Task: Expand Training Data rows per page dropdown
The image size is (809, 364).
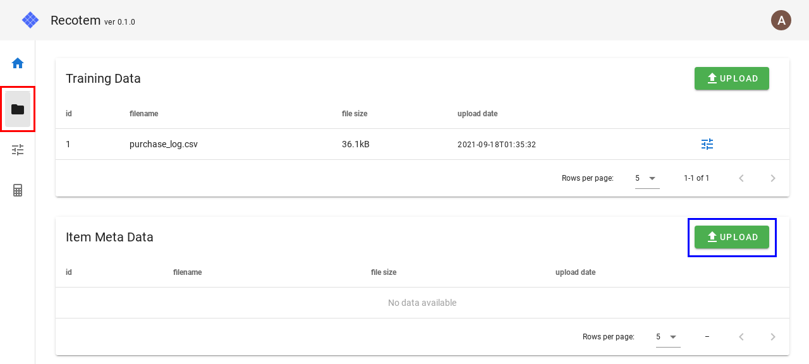Action: [x=647, y=178]
